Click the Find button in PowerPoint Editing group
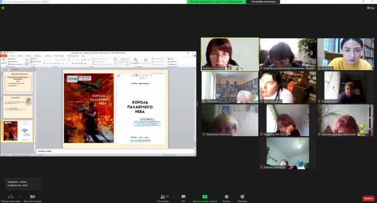The height and width of the screenshot is (203, 377). coord(172,59)
